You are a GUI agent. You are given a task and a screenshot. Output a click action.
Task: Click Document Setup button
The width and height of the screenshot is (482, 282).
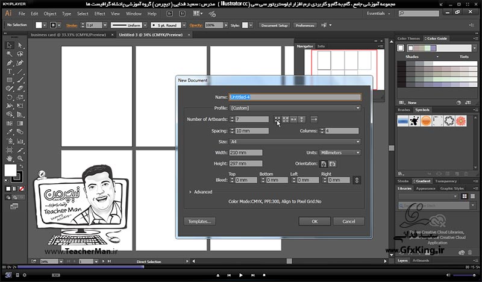pyautogui.click(x=274, y=25)
